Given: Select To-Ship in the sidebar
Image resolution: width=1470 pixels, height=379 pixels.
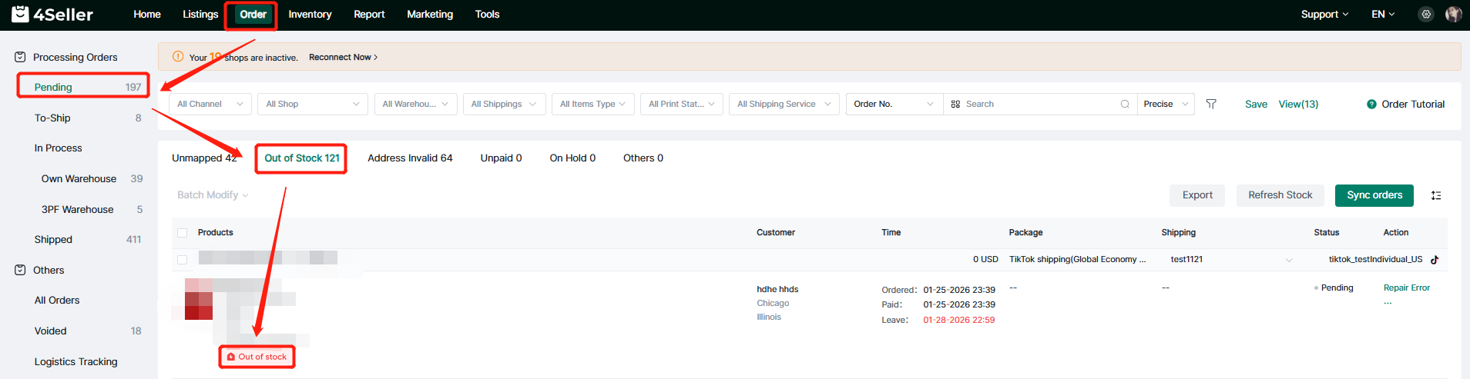Looking at the screenshot, I should pos(52,118).
